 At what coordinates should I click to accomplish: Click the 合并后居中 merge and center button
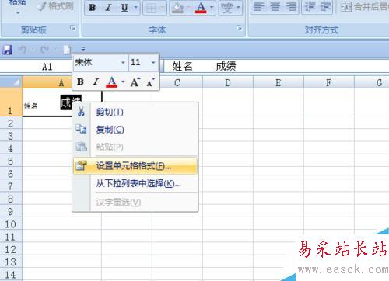point(364,7)
